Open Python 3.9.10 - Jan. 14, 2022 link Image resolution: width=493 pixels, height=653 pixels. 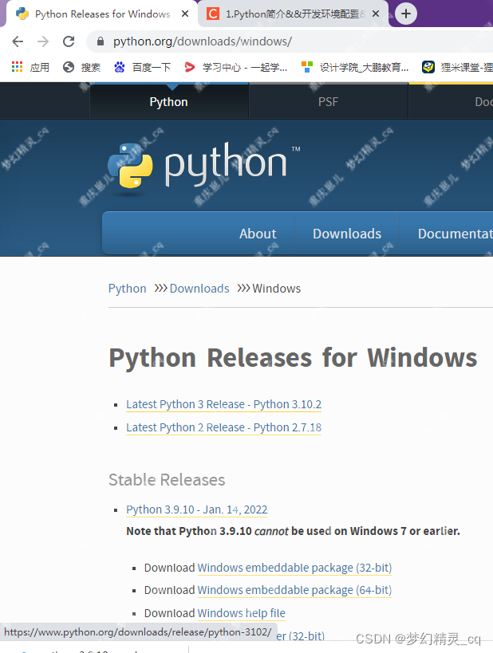tap(197, 509)
